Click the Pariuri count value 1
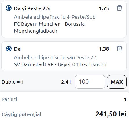The height and width of the screenshot is (119, 129). (x=125, y=99)
